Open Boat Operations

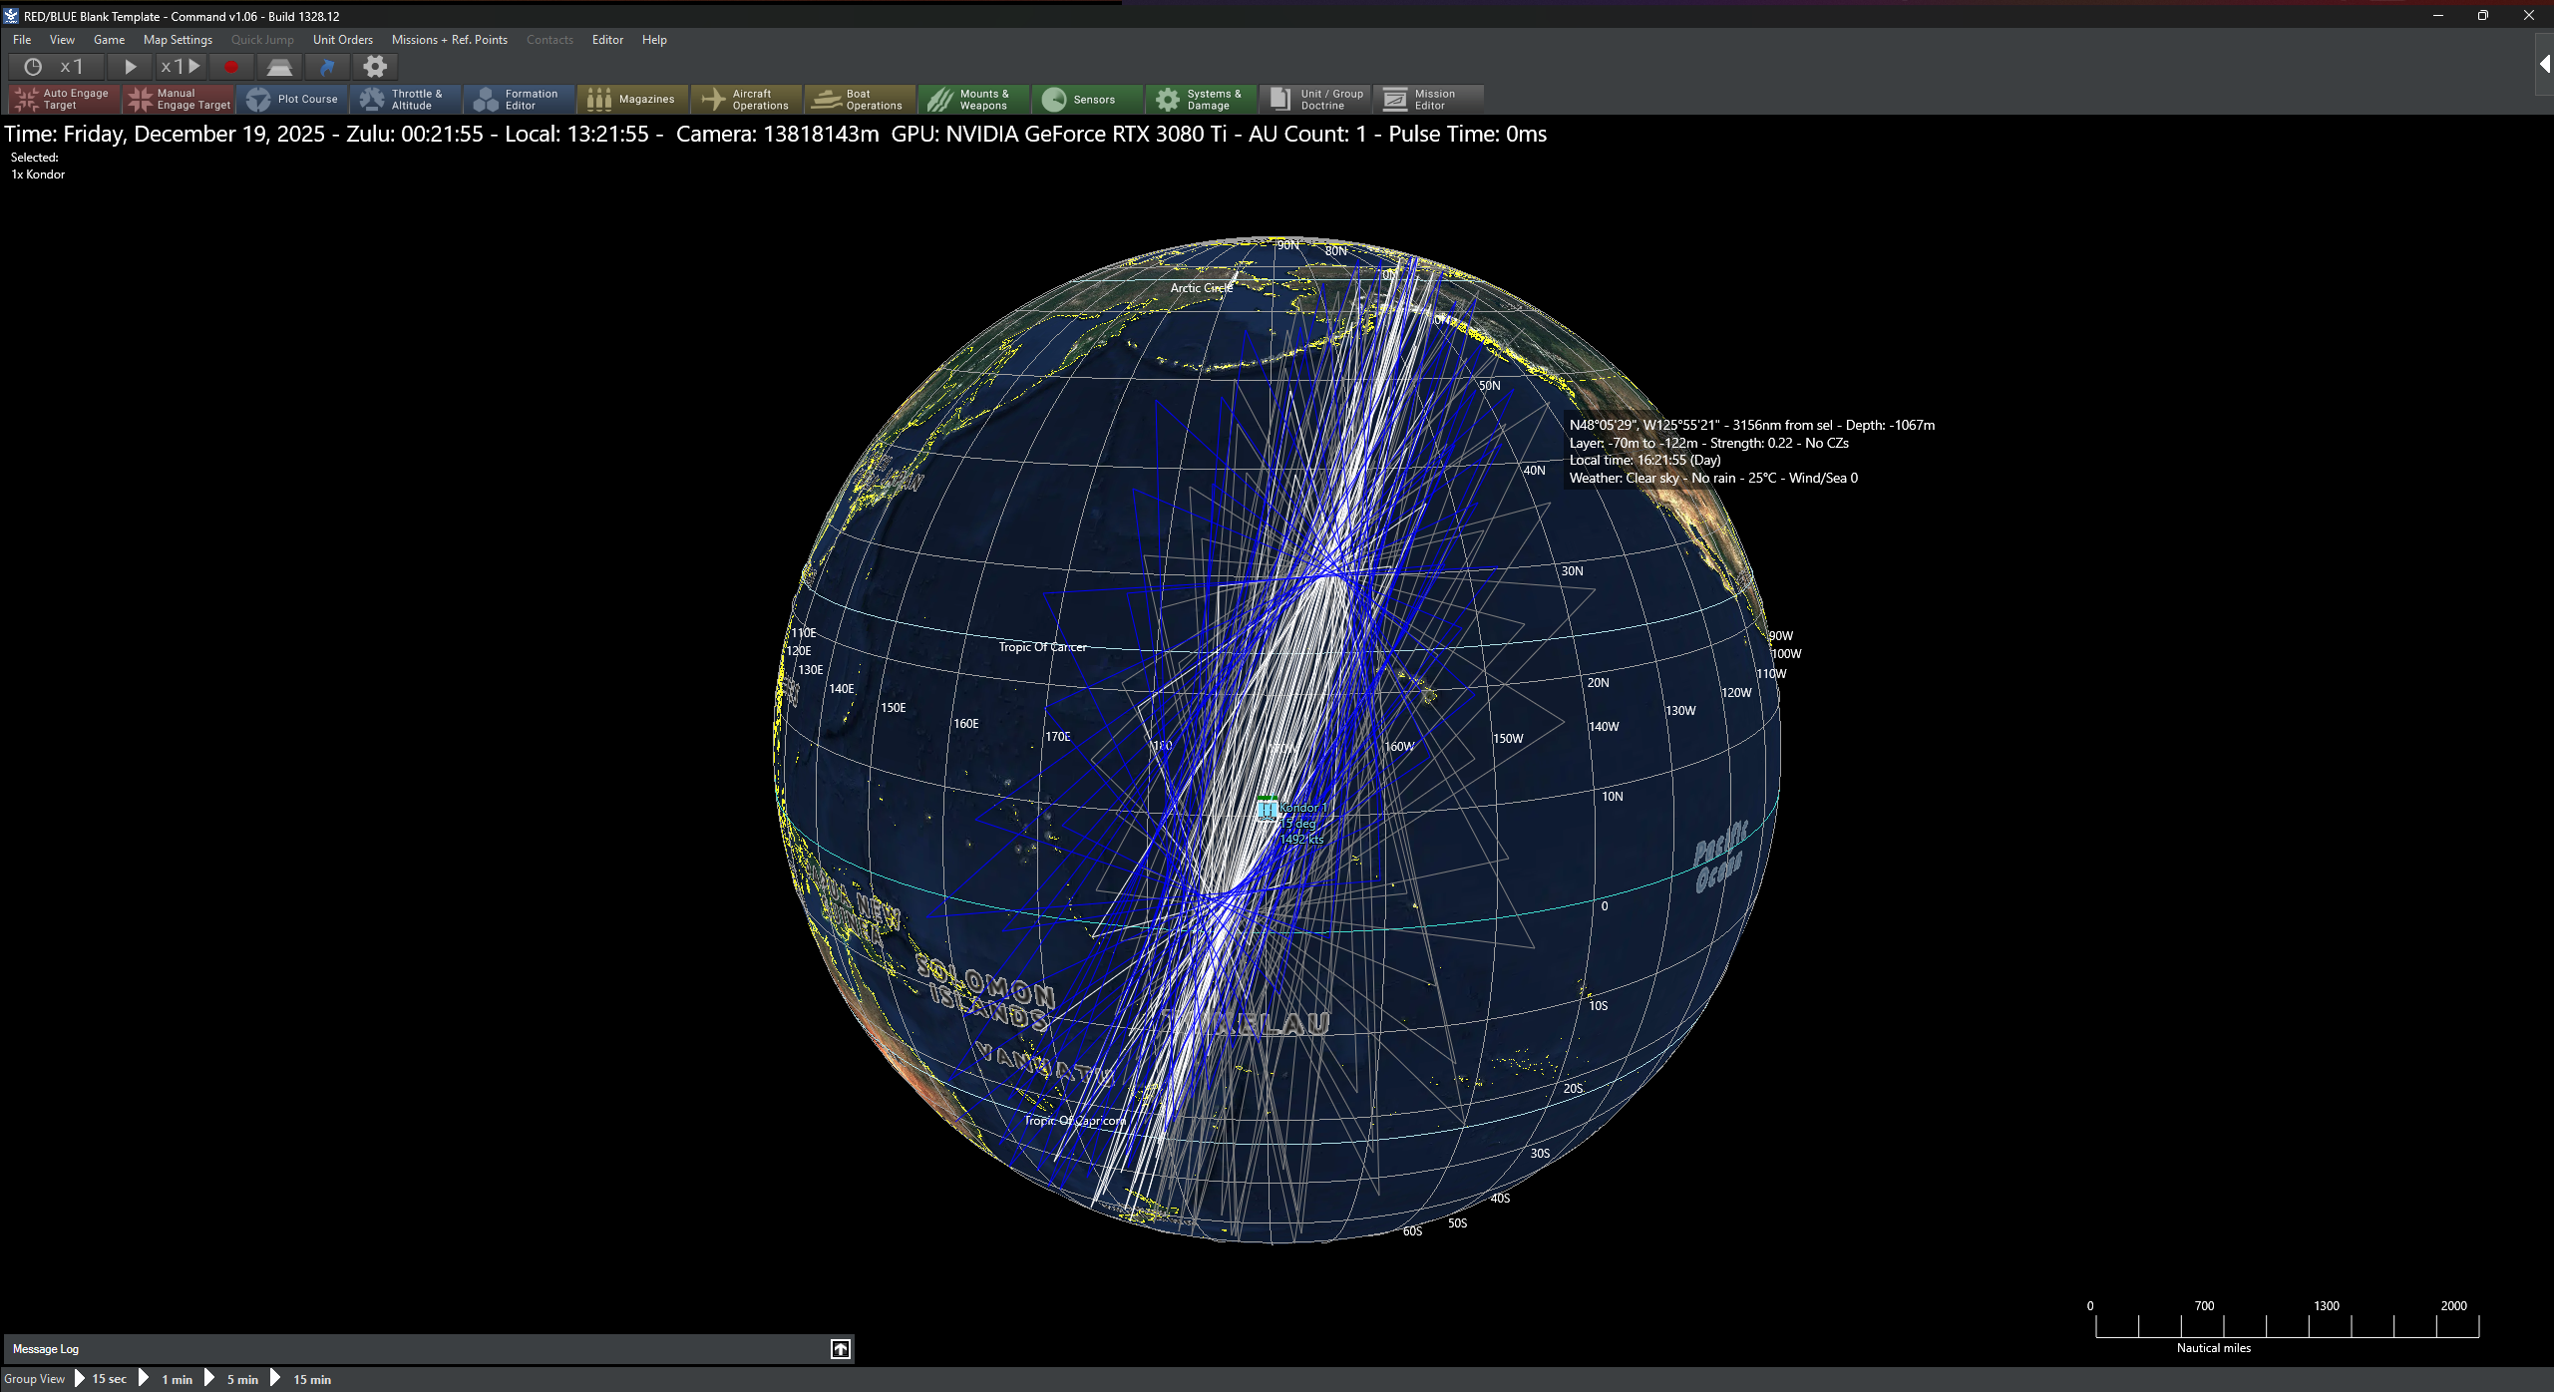pos(862,99)
